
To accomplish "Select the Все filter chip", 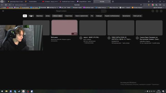I will click(25, 16).
